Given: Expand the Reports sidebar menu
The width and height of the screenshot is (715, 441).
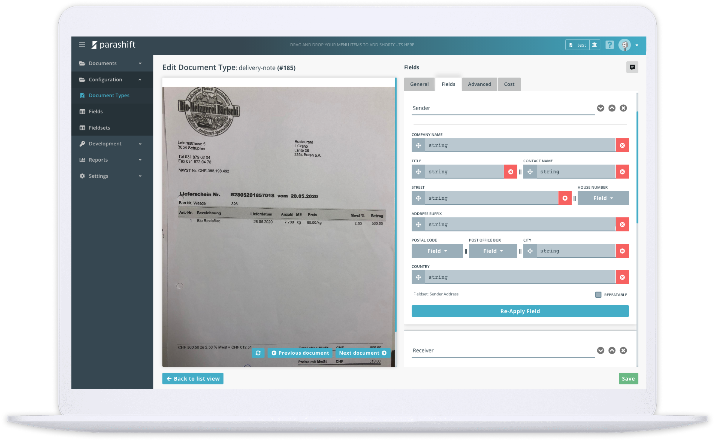Looking at the screenshot, I should point(111,160).
